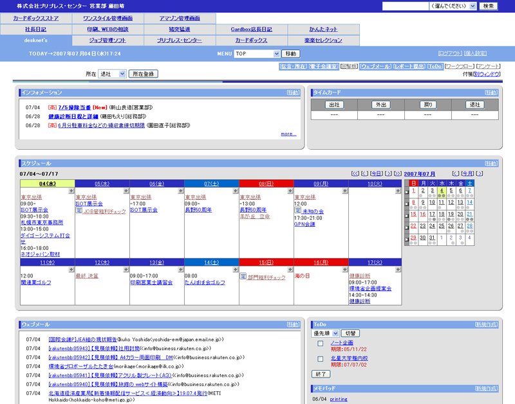Select the desknet's tab

(36, 40)
